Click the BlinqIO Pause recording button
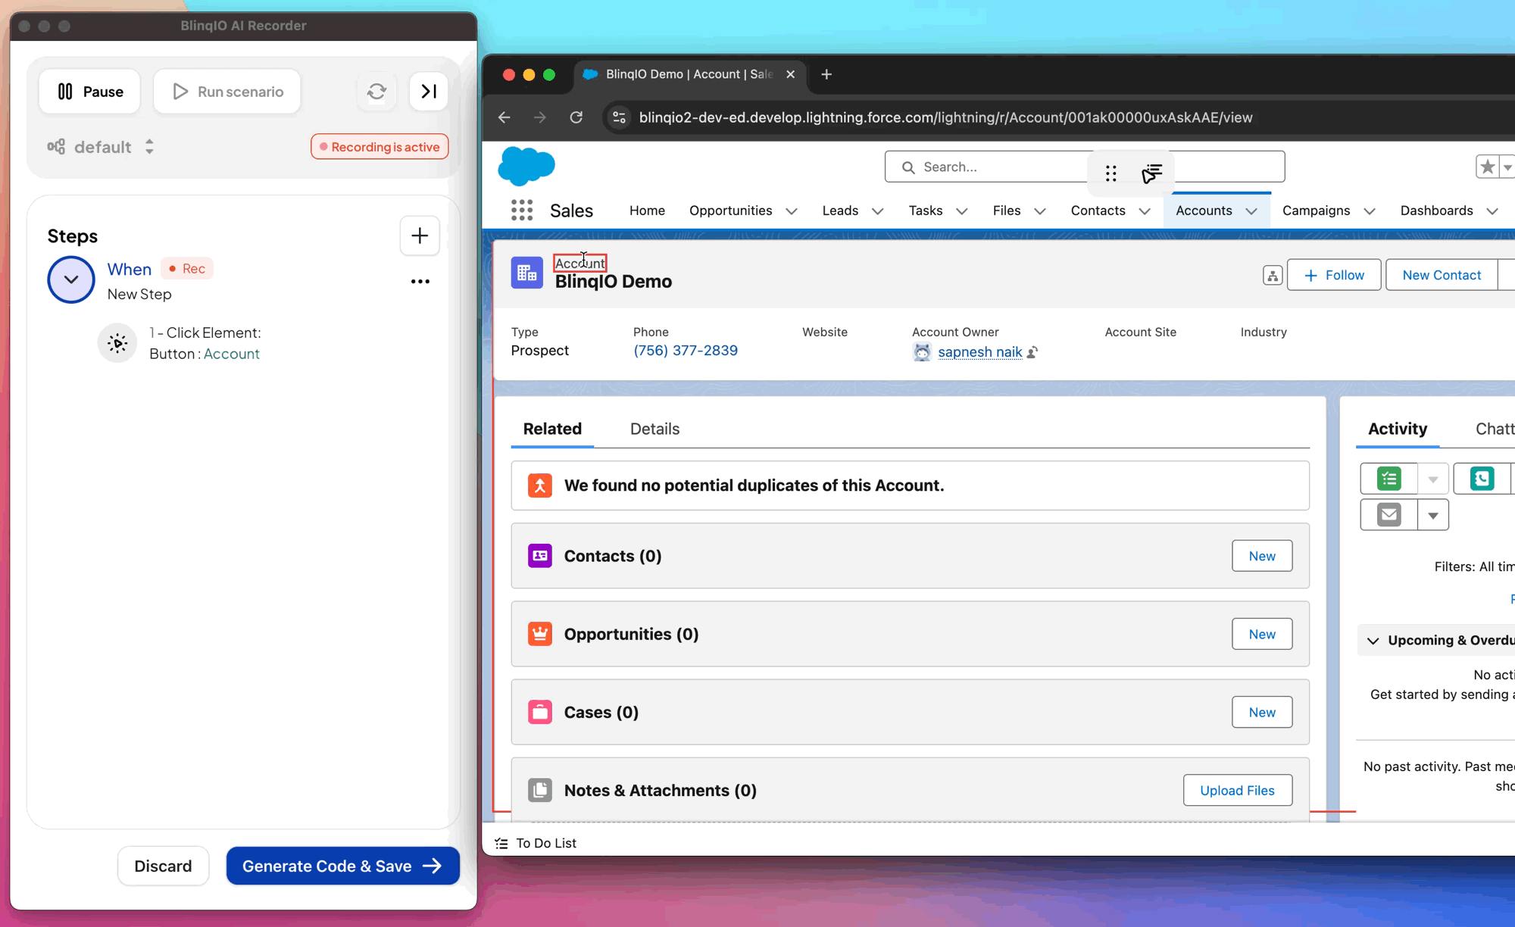The image size is (1515, 927). (x=90, y=91)
